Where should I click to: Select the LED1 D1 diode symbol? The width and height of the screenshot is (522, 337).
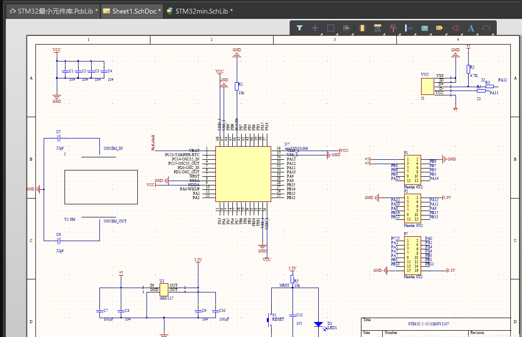pos(319,324)
